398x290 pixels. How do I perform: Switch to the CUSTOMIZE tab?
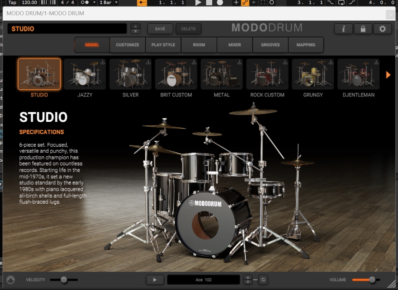(128, 45)
